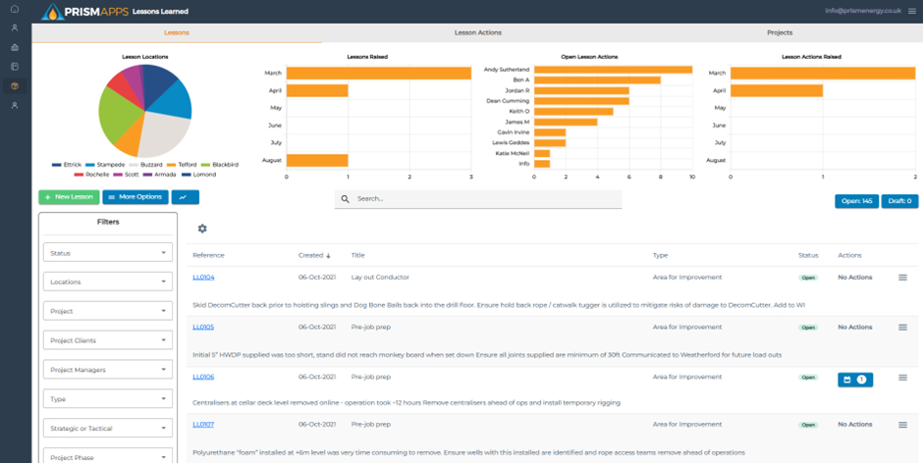Click the trend chart icon button
The height and width of the screenshot is (463, 923).
185,197
